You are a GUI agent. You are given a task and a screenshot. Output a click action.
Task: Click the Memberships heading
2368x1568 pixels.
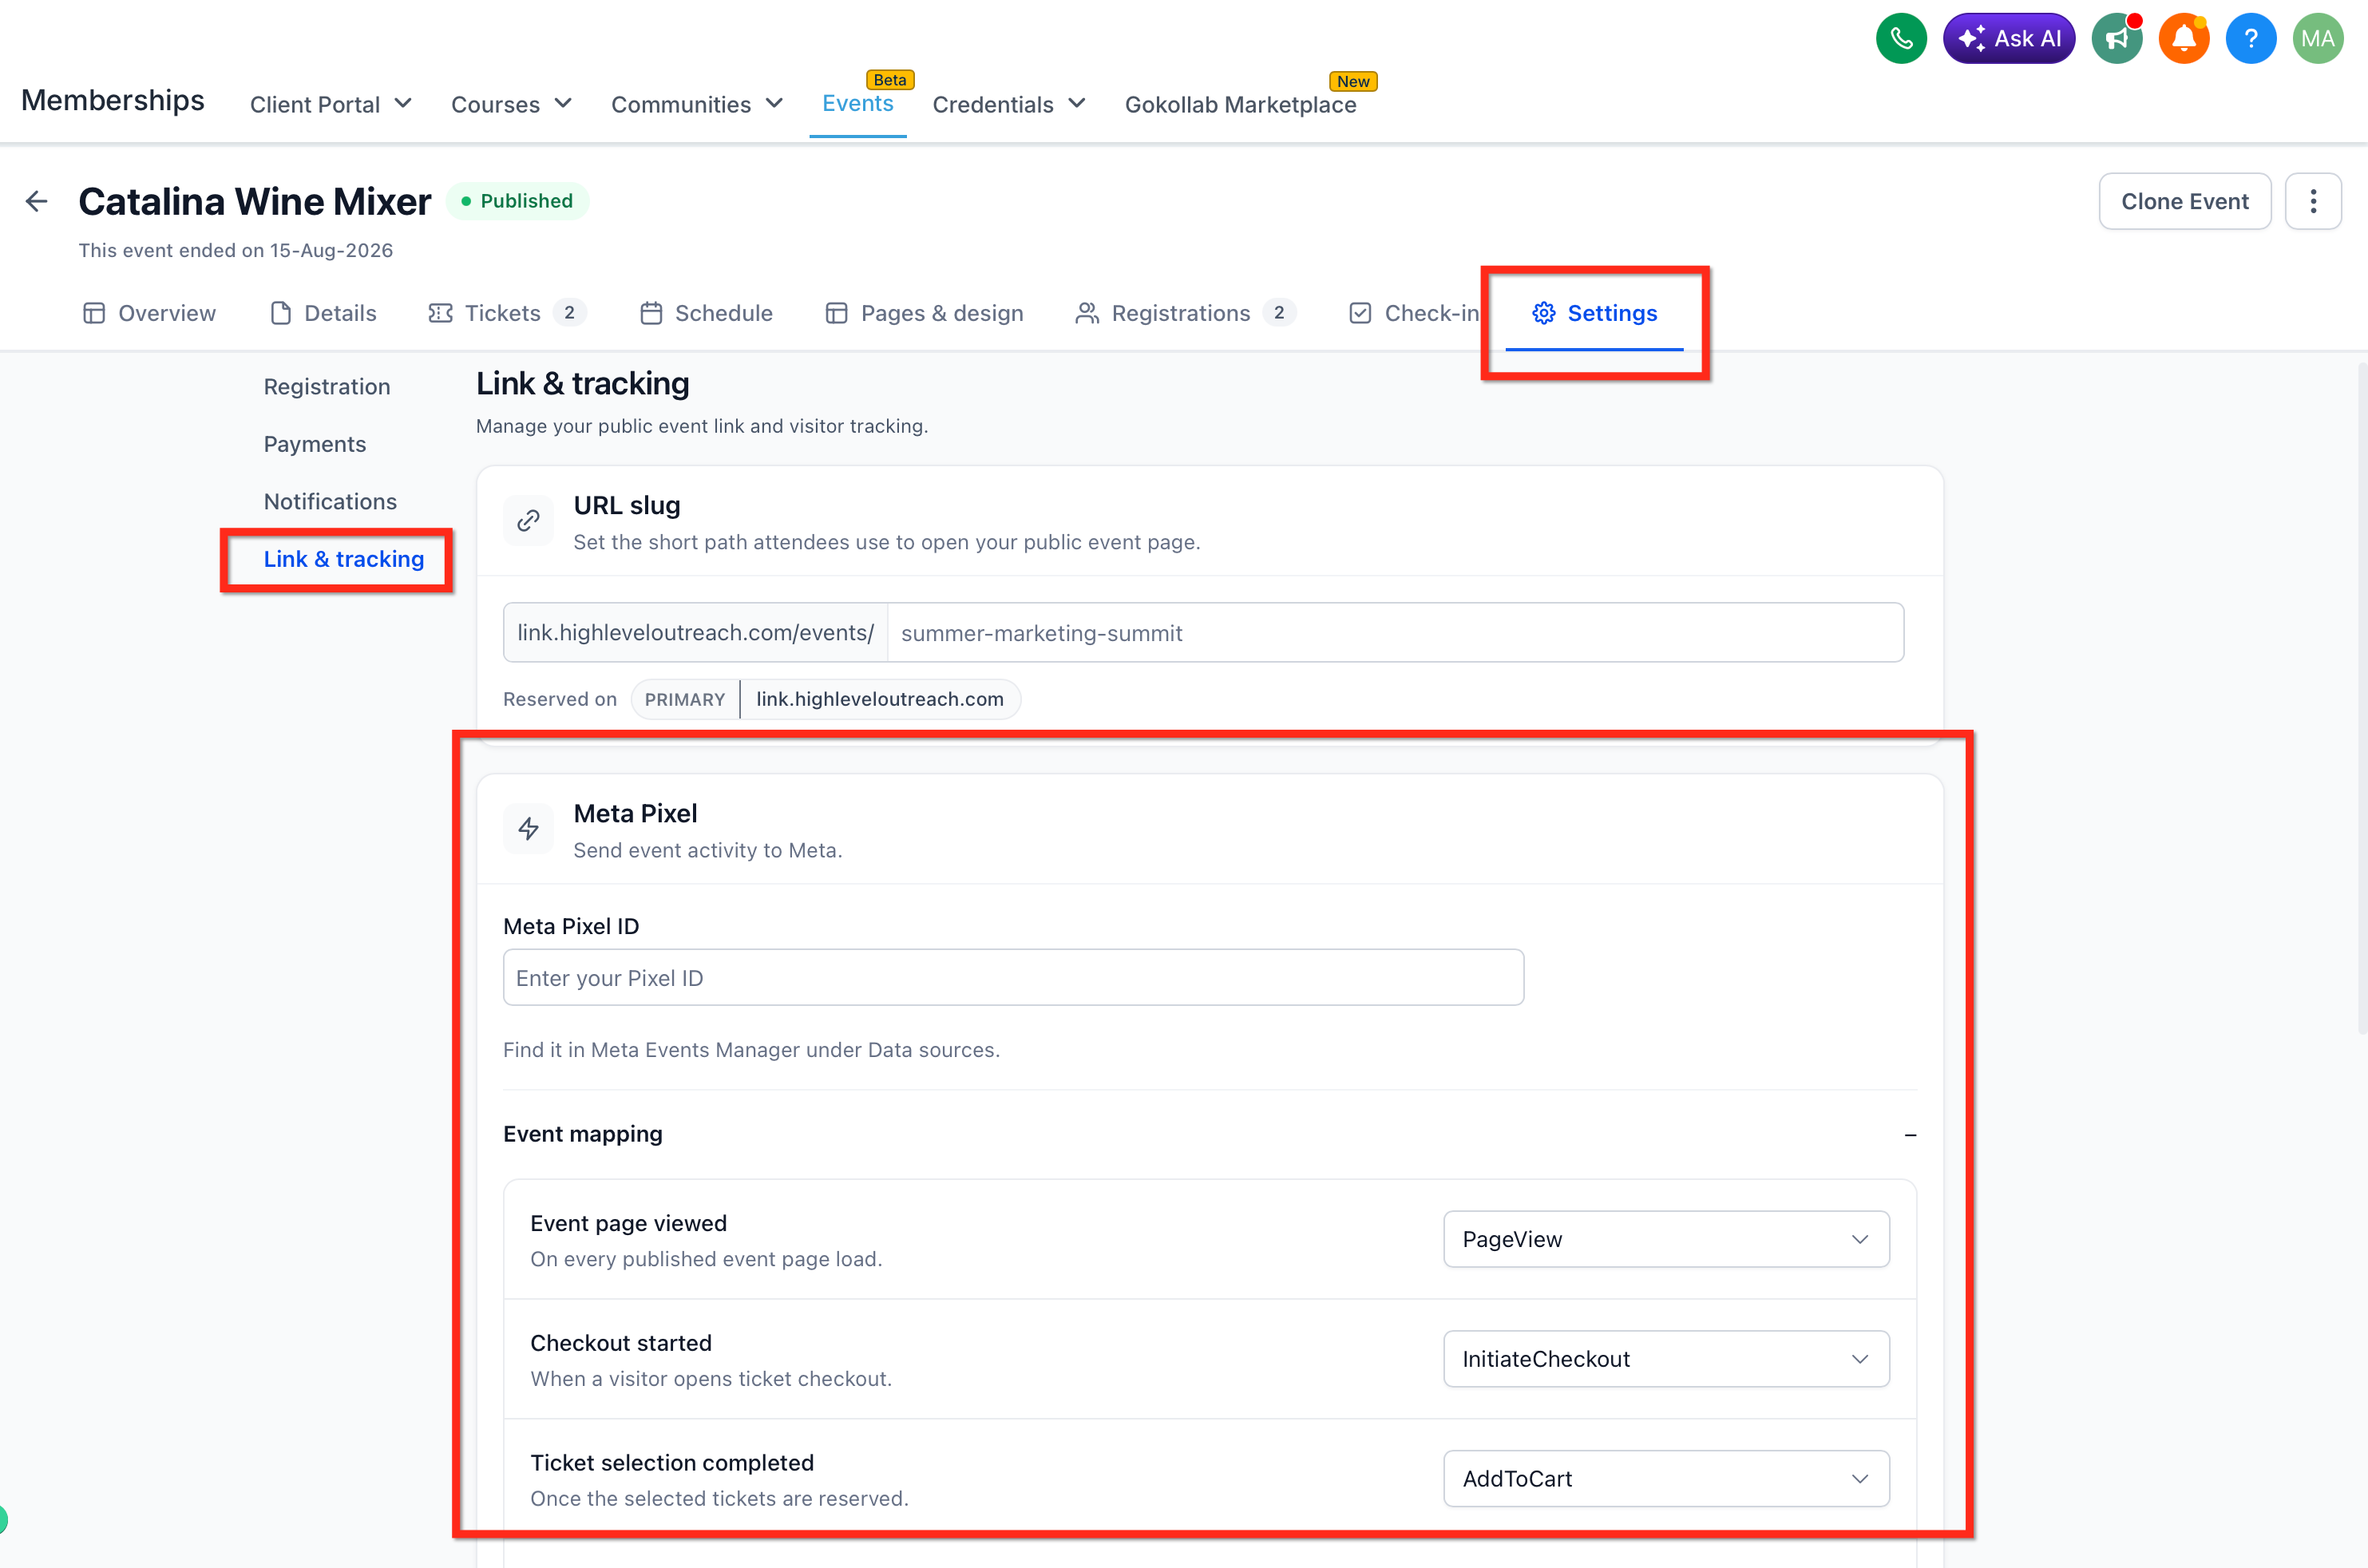[113, 100]
